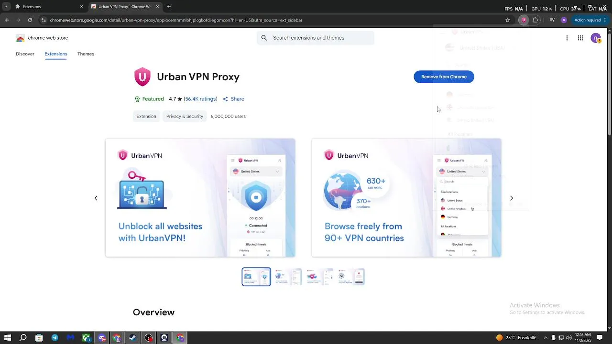Open the 25°C Ensoleillé weather widget

(516, 338)
